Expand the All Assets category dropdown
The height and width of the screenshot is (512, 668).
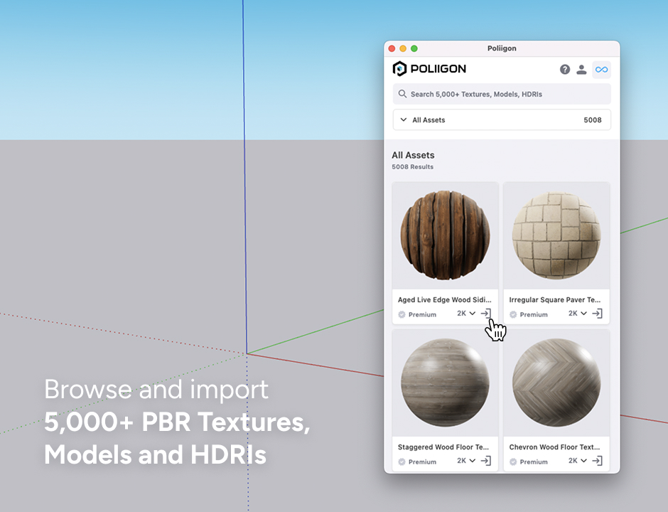502,120
